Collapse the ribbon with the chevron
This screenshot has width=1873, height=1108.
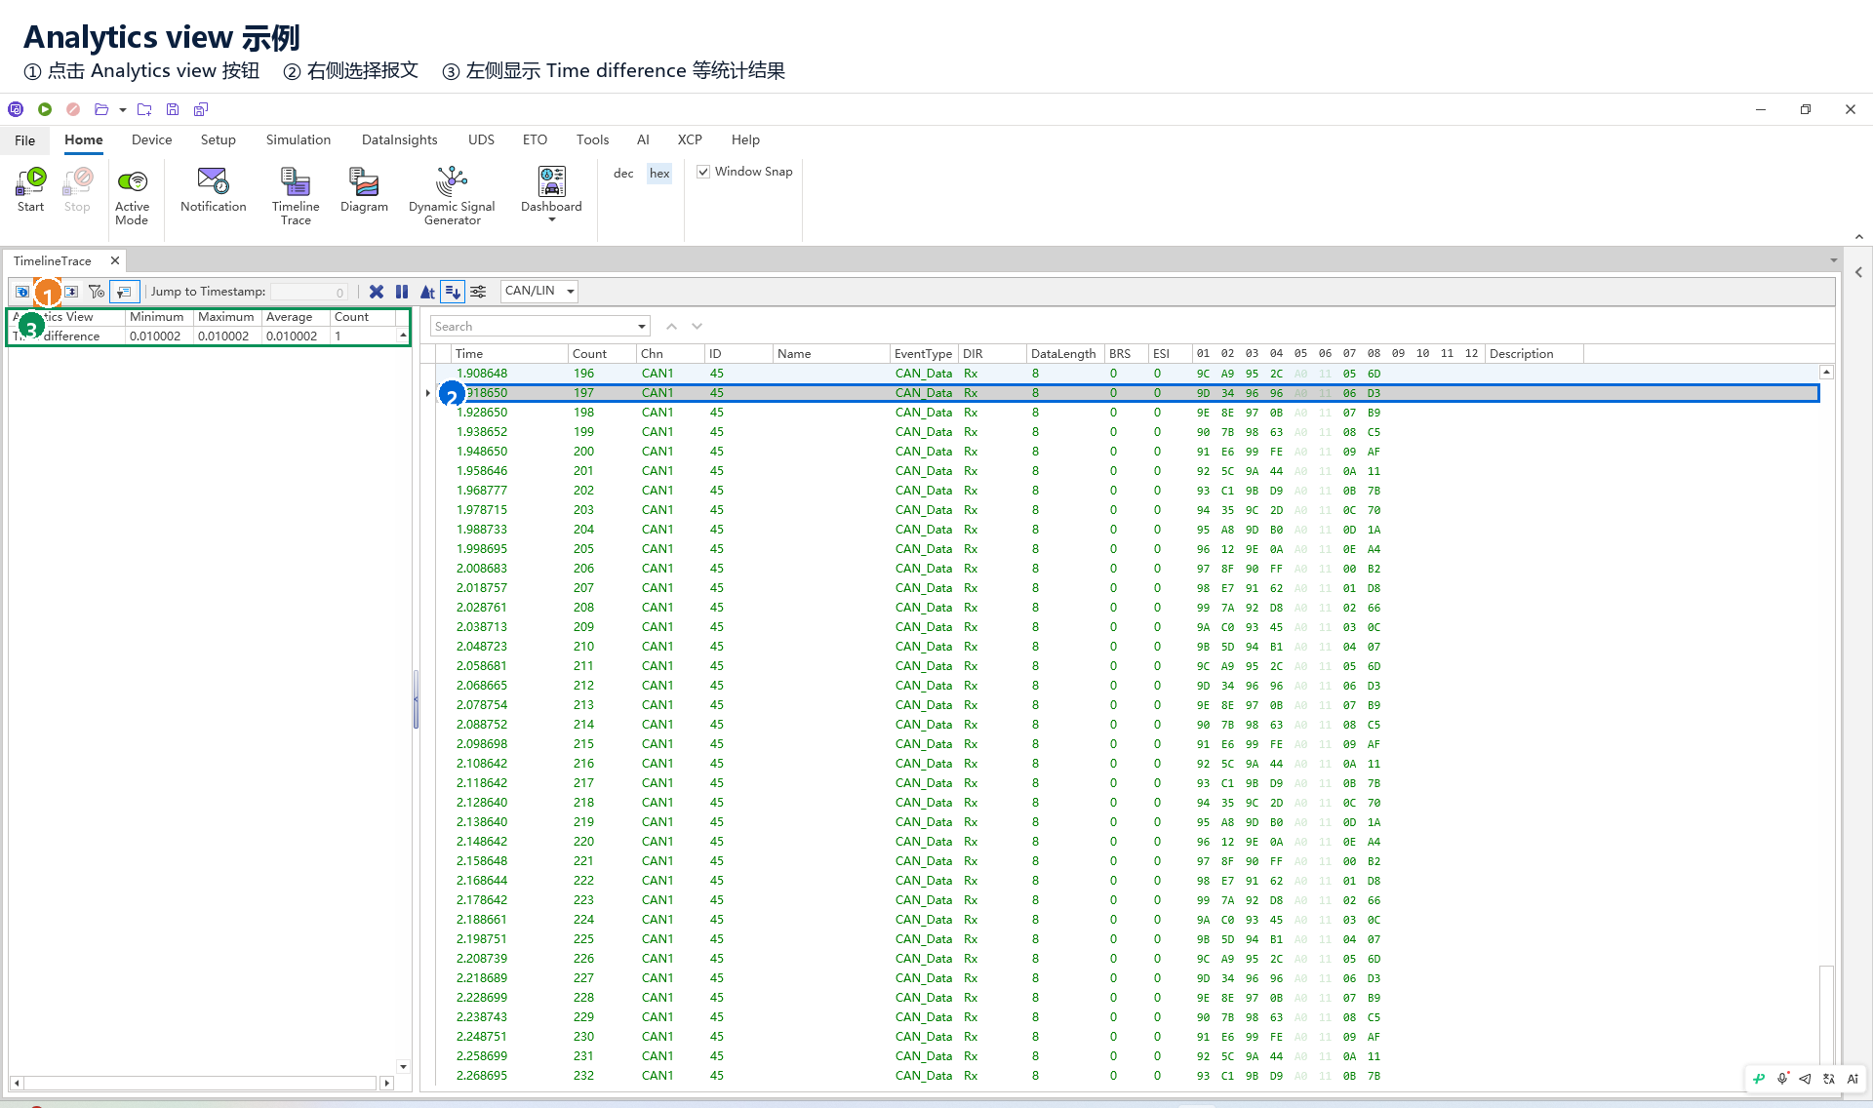1859,237
